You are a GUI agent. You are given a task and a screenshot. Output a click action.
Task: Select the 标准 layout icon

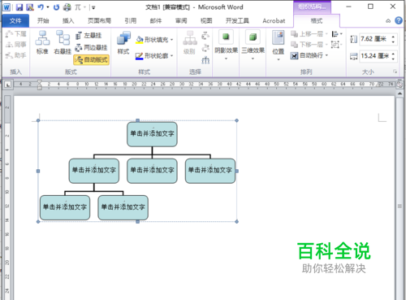[x=42, y=42]
